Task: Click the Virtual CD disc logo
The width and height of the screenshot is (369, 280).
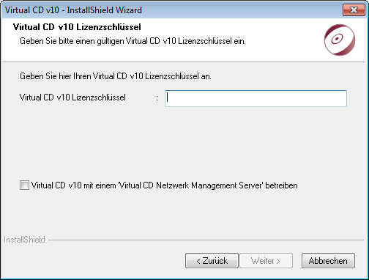Action: coord(340,40)
